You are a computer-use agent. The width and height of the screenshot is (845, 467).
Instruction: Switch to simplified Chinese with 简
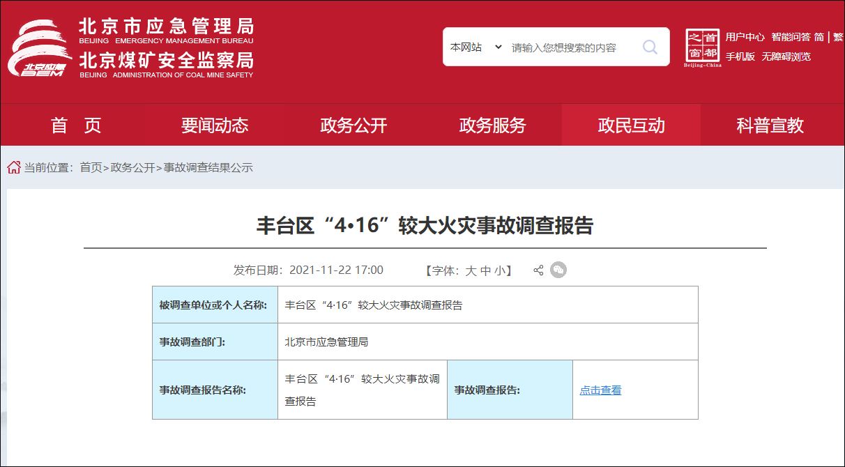820,36
